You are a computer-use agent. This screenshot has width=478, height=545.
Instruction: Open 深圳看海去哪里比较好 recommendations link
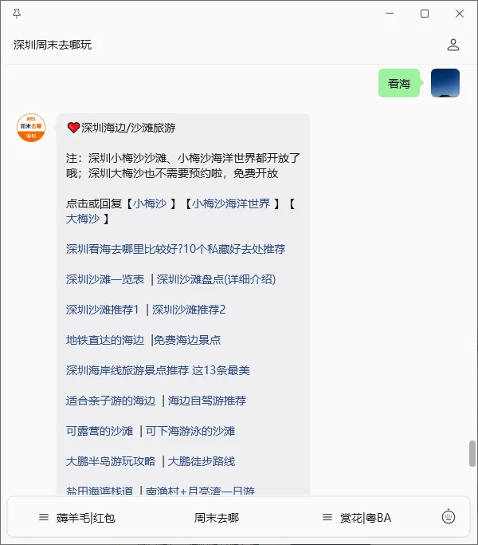[x=175, y=249]
